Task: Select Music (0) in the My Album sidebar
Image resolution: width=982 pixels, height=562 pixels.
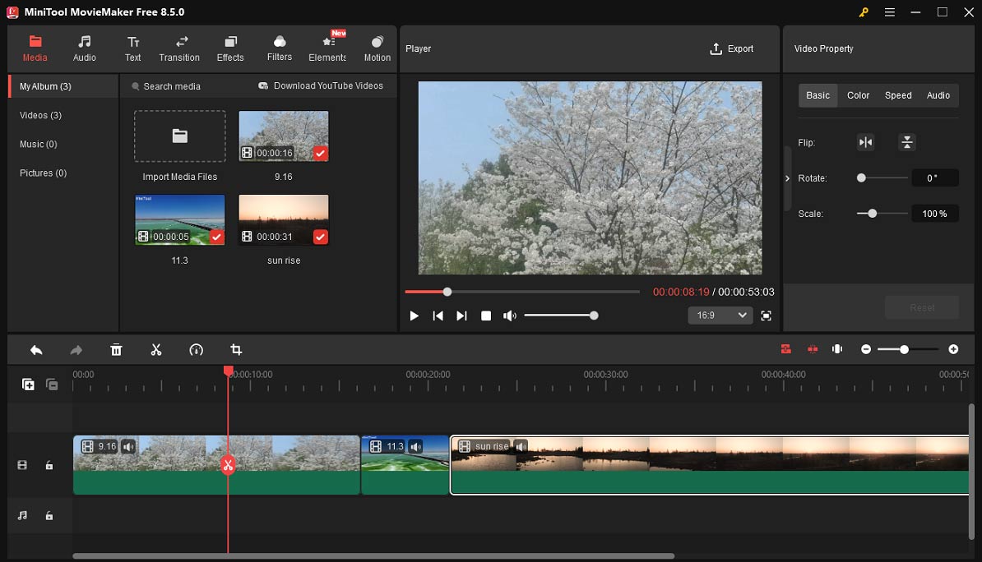Action: click(x=38, y=144)
